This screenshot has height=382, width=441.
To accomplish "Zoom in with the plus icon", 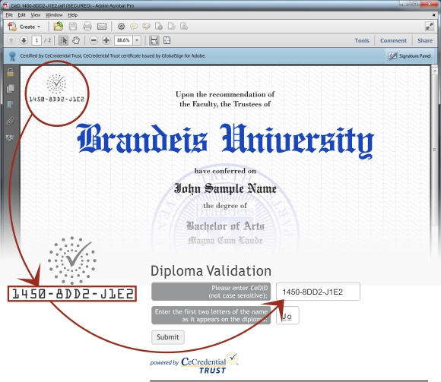I will (x=106, y=40).
